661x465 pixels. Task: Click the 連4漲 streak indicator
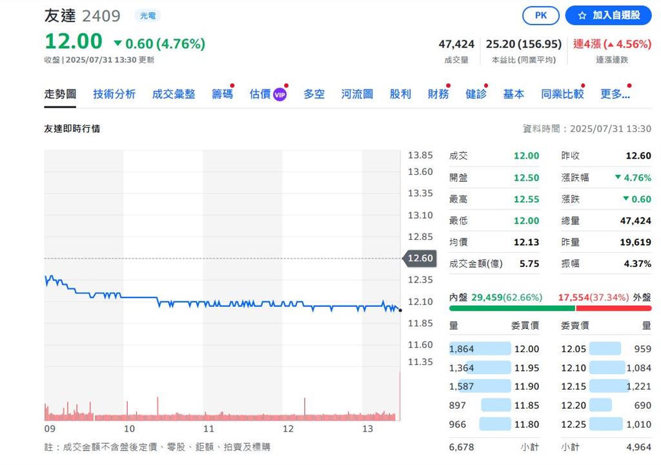pyautogui.click(x=612, y=45)
